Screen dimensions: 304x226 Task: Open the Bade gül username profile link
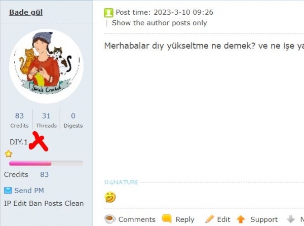[26, 12]
